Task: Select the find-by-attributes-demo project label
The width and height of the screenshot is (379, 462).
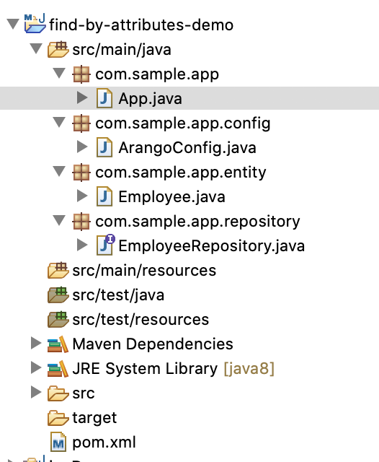Action: [x=141, y=25]
